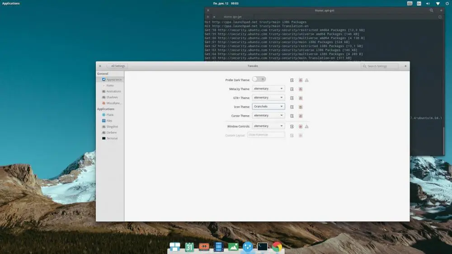The height and width of the screenshot is (254, 452).
Task: Open the Calendar app from dock
Action: coord(189,247)
